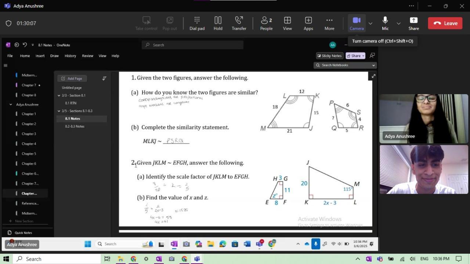The image size is (470, 264).
Task: Click the Teams Share button
Action: point(413,23)
